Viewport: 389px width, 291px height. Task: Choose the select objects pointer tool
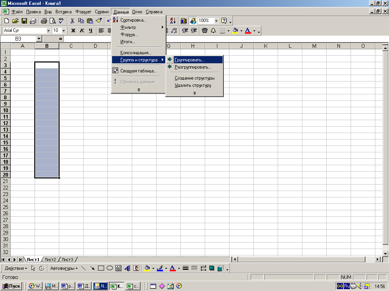tap(33, 268)
